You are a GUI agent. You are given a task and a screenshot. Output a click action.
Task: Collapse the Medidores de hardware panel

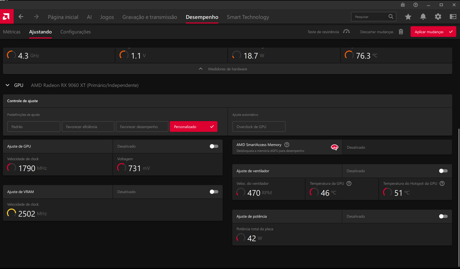227,69
